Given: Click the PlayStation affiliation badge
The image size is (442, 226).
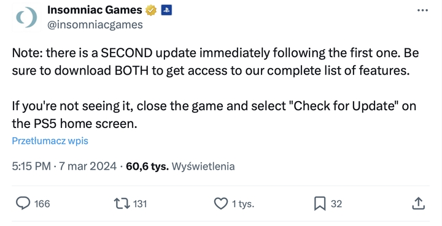Looking at the screenshot, I should point(166,10).
